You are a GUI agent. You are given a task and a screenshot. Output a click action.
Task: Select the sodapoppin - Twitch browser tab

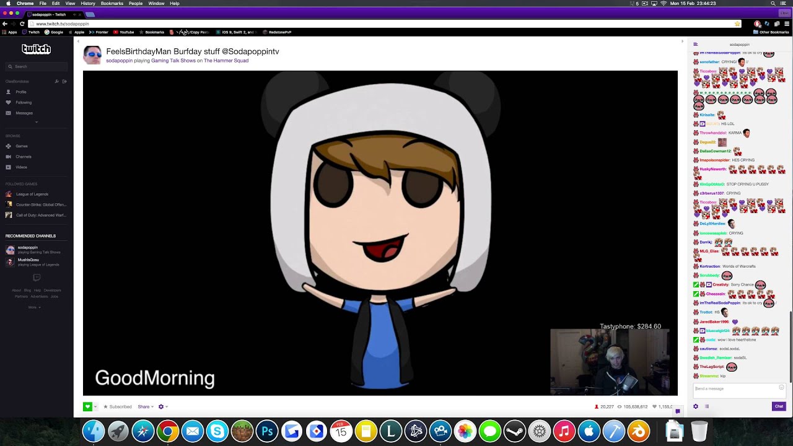[53, 14]
